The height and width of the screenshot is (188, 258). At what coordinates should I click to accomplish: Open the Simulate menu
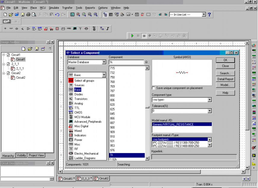click(x=53, y=8)
